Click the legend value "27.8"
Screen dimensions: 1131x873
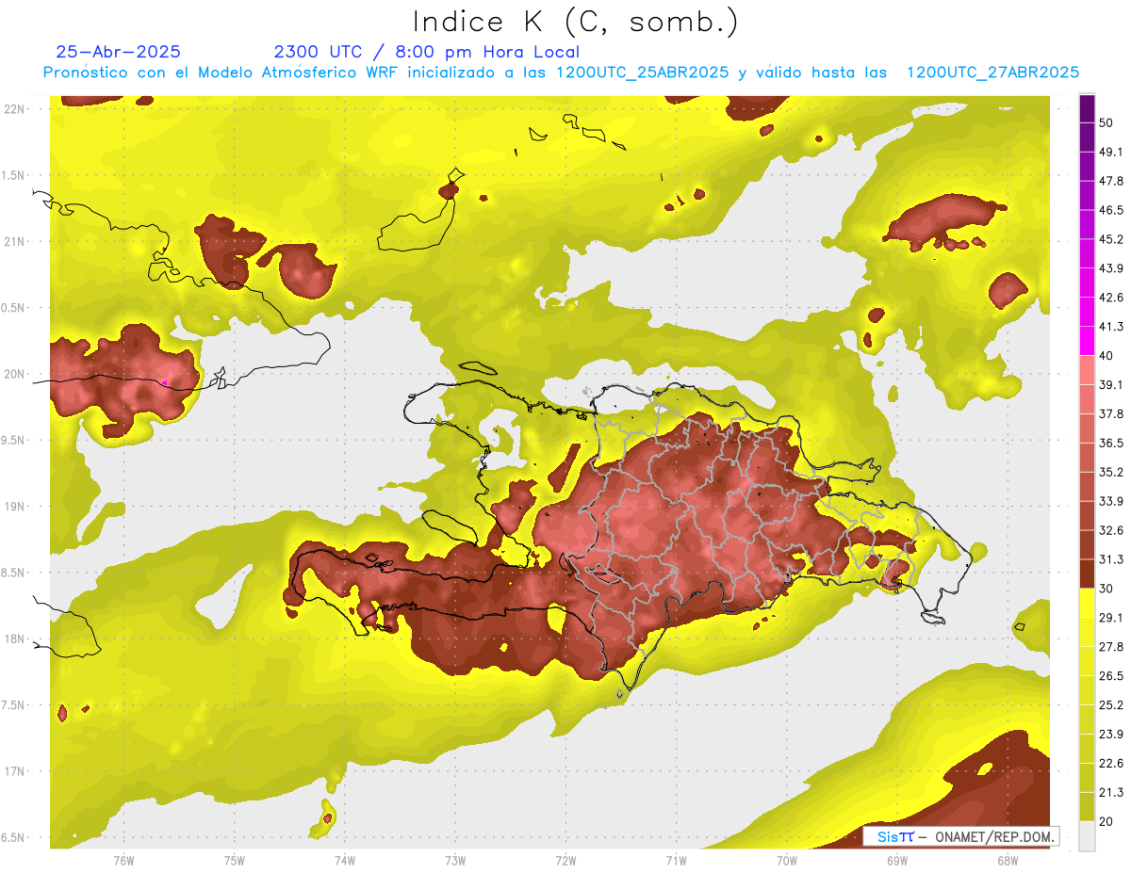click(1111, 646)
